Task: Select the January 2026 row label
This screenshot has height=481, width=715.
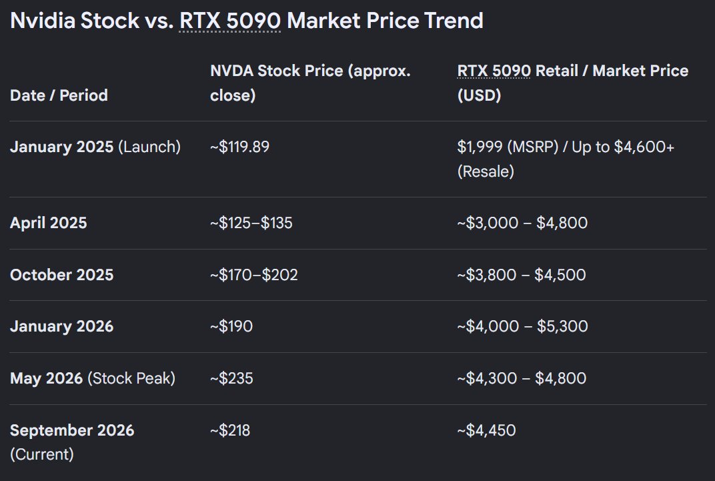Action: point(61,326)
